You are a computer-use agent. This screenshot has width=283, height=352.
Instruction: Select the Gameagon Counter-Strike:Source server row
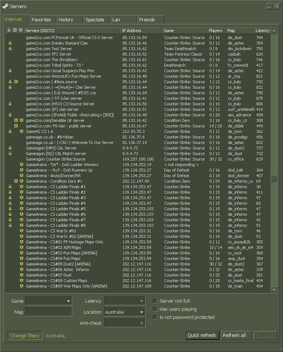[138, 159]
